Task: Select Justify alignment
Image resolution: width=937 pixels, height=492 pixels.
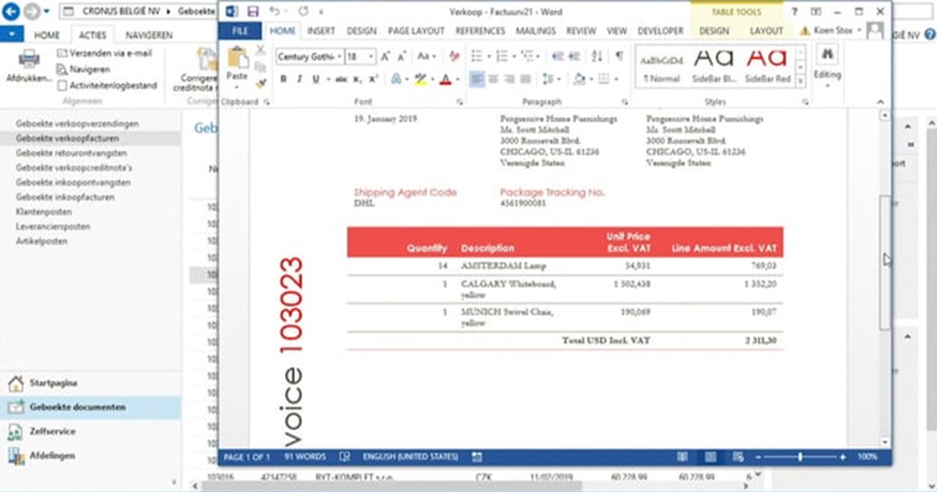Action: click(x=526, y=79)
